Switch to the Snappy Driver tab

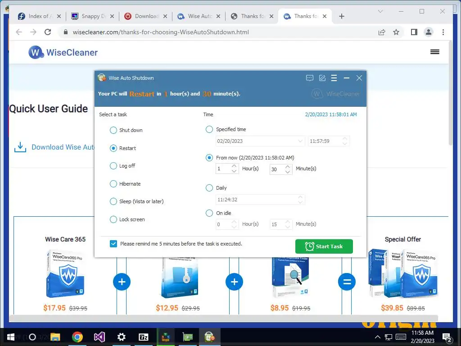click(x=92, y=16)
